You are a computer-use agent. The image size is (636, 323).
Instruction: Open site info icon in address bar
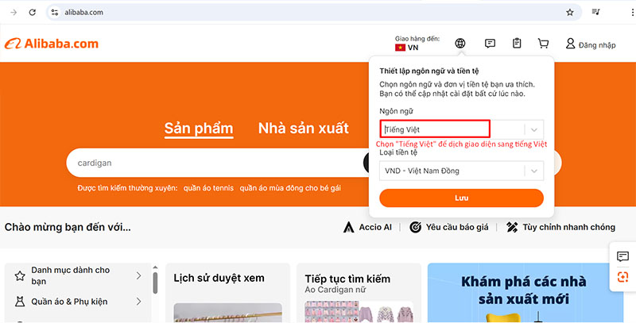click(x=55, y=12)
